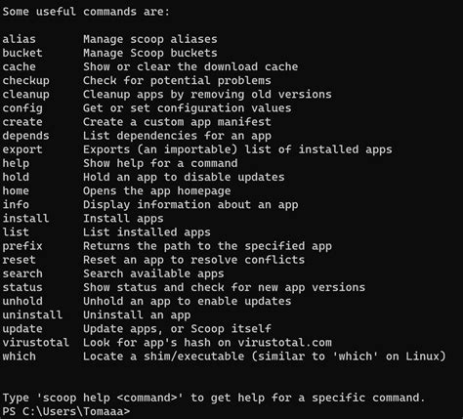Click on 'cleanup' command name

pyautogui.click(x=25, y=95)
